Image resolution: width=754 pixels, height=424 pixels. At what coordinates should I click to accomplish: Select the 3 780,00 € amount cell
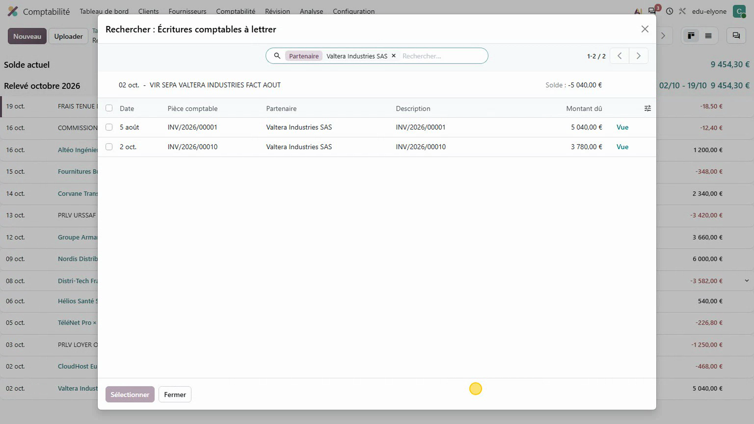(586, 147)
